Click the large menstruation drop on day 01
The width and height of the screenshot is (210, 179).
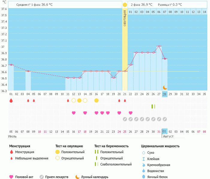(x=11, y=100)
